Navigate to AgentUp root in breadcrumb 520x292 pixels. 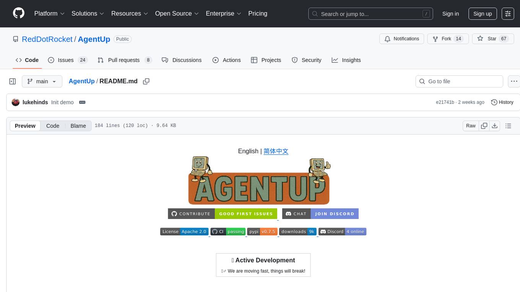81,81
